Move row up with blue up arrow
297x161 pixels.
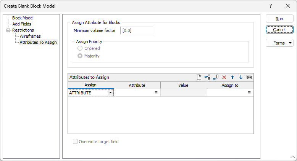coord(232,77)
